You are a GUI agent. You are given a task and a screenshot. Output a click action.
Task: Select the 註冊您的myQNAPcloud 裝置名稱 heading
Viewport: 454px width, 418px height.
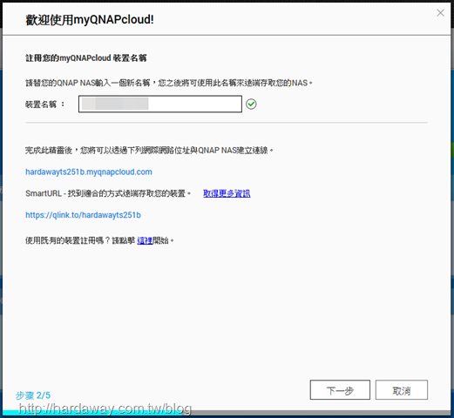pyautogui.click(x=86, y=58)
